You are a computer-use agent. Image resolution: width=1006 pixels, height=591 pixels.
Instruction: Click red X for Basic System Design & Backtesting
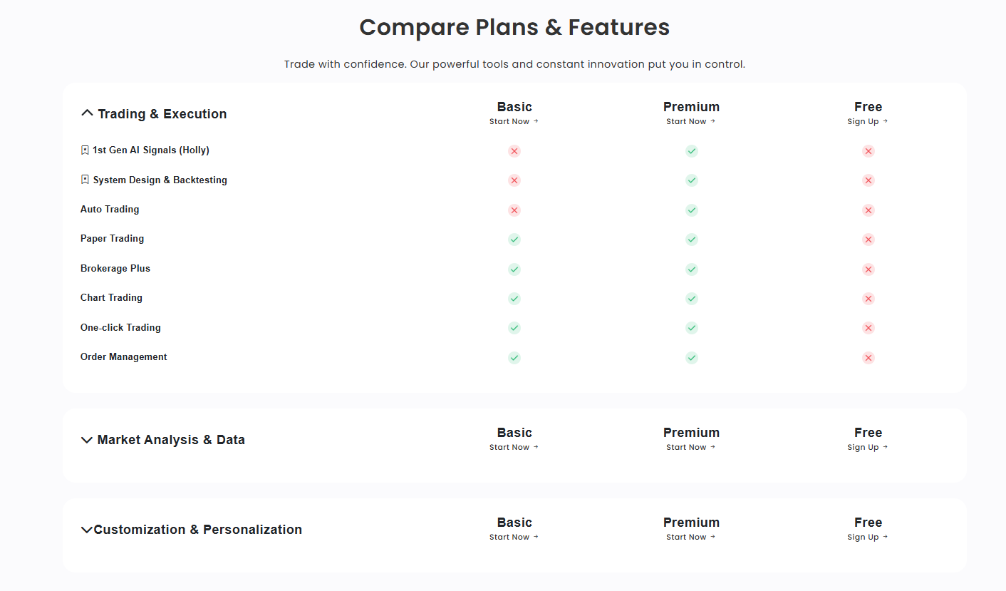point(514,180)
